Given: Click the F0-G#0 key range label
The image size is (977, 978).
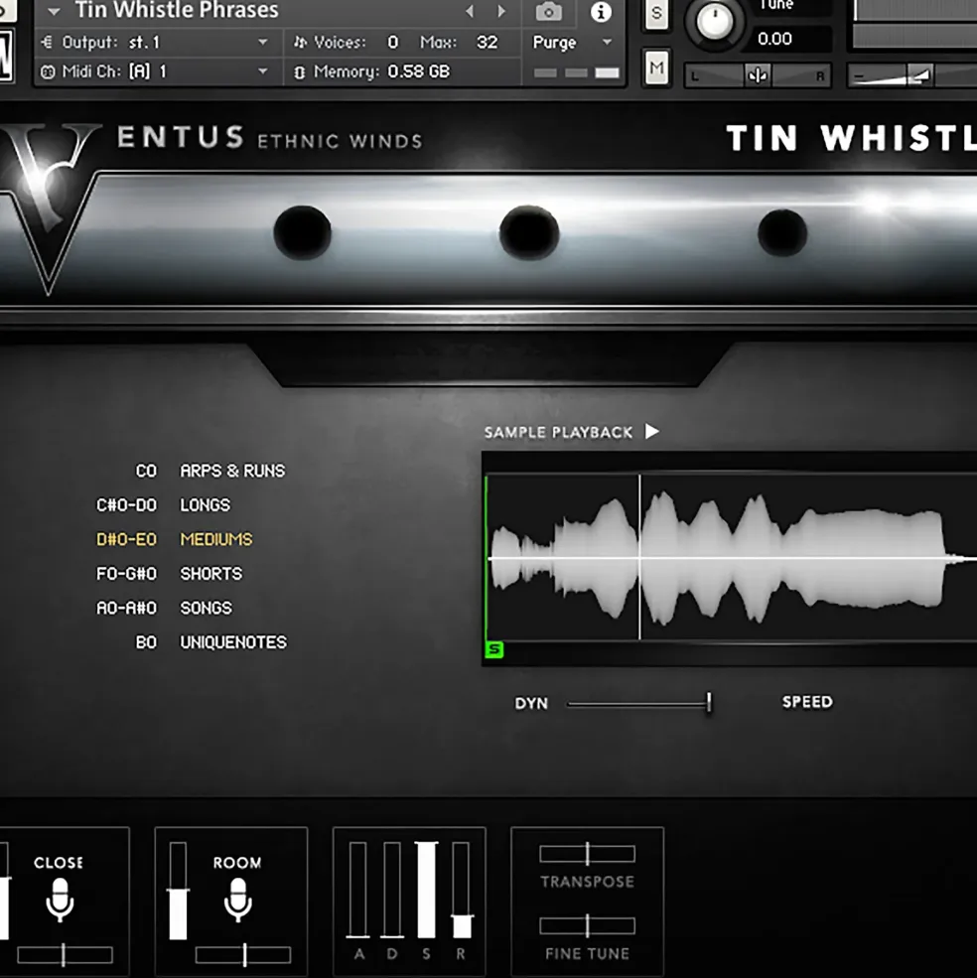Looking at the screenshot, I should click(x=126, y=573).
